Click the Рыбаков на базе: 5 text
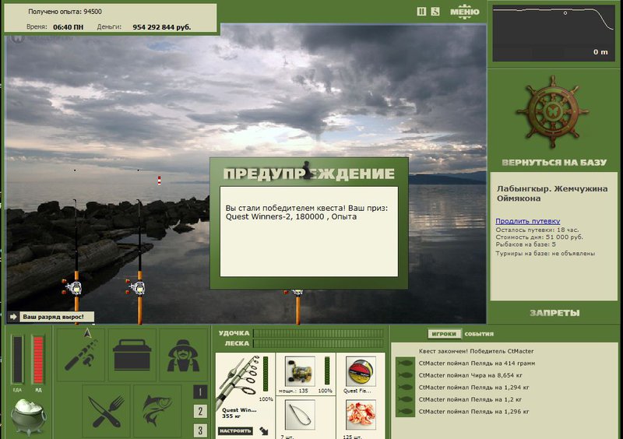623x439 pixels. point(526,244)
